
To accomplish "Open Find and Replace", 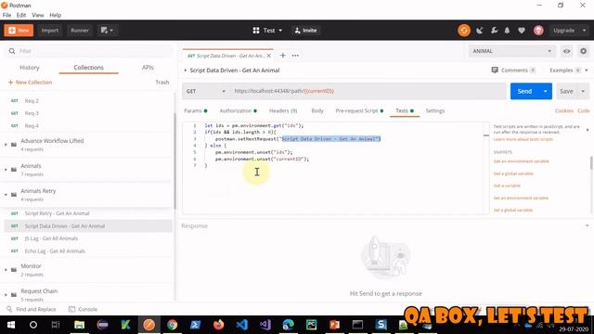I will coord(32,309).
